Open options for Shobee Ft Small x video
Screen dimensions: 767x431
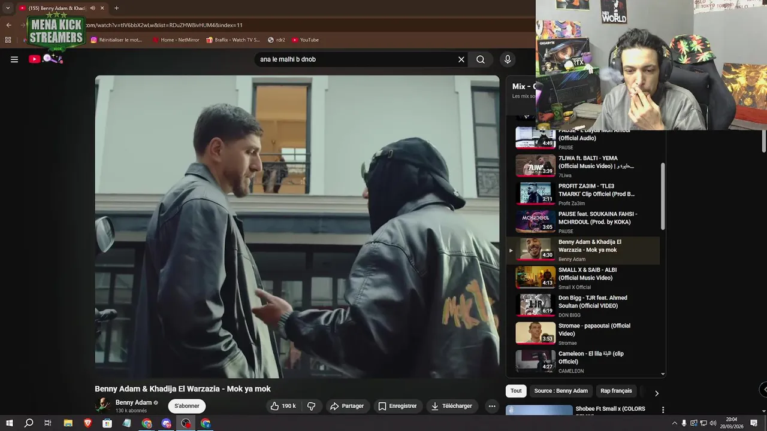(663, 410)
